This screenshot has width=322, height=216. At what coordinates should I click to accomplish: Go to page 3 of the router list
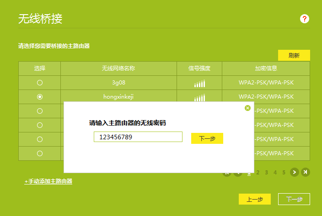tap(266, 173)
